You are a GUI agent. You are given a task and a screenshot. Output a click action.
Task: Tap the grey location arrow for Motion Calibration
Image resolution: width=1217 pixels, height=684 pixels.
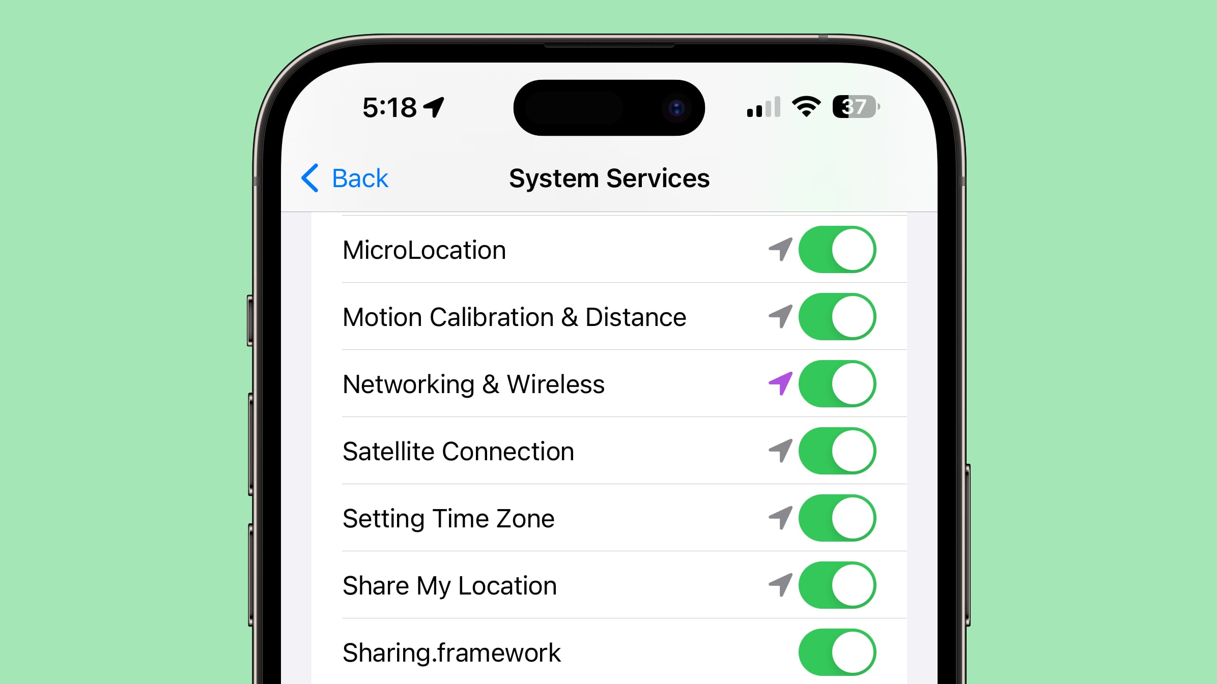(x=778, y=316)
